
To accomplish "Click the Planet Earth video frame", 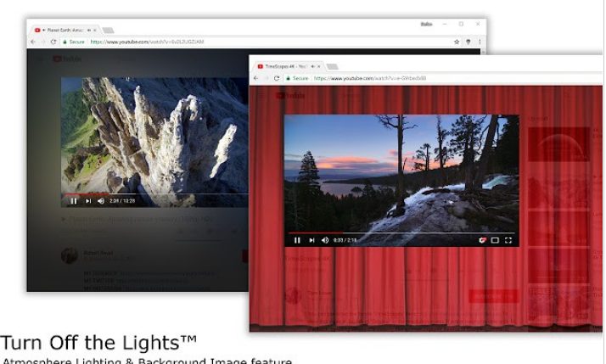I will pyautogui.click(x=154, y=143).
